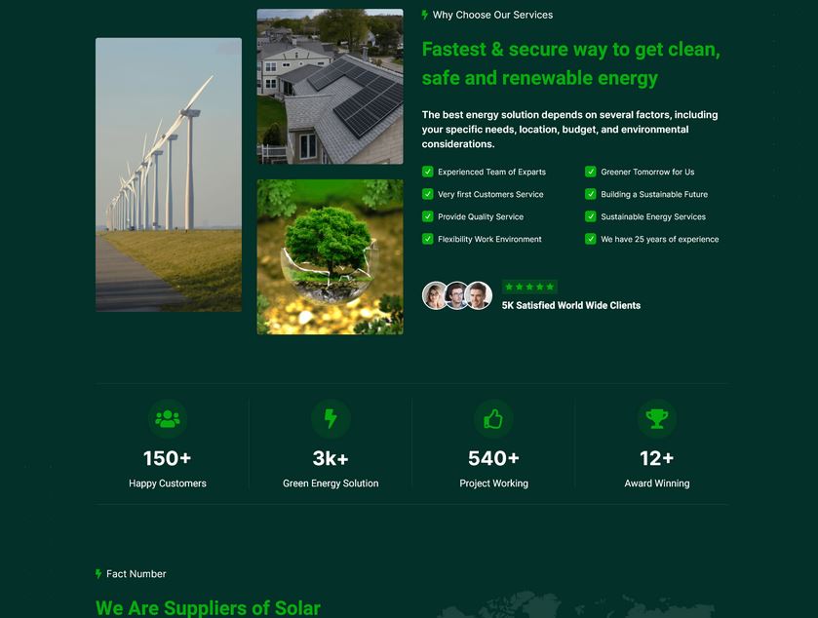Click We Are Suppliers of Solar heading

coord(208,608)
